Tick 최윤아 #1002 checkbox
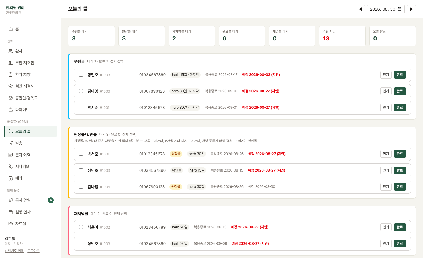This screenshot has height=258, width=423. pyautogui.click(x=81, y=227)
